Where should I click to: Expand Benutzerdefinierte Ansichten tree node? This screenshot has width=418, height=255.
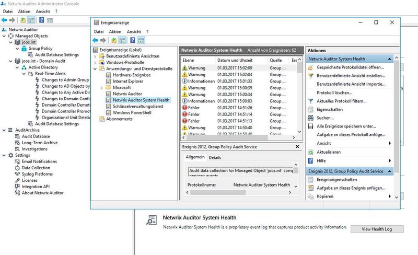click(x=95, y=56)
